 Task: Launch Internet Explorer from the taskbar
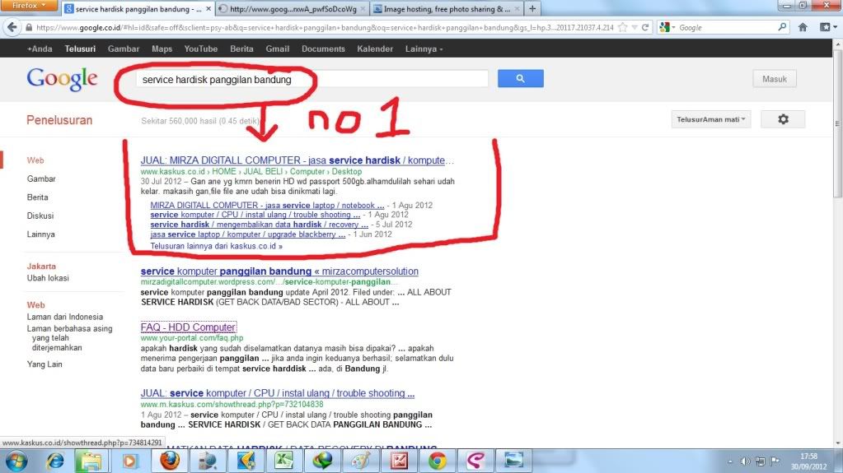point(55,461)
